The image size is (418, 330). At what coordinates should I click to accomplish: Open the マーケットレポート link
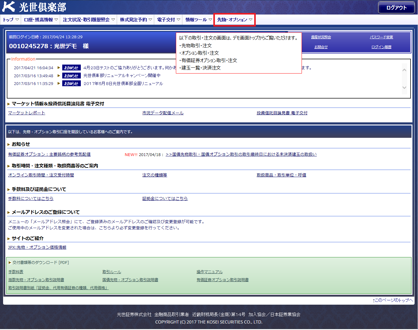click(27, 113)
